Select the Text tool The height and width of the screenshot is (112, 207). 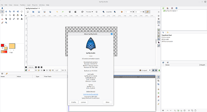tap(22, 19)
